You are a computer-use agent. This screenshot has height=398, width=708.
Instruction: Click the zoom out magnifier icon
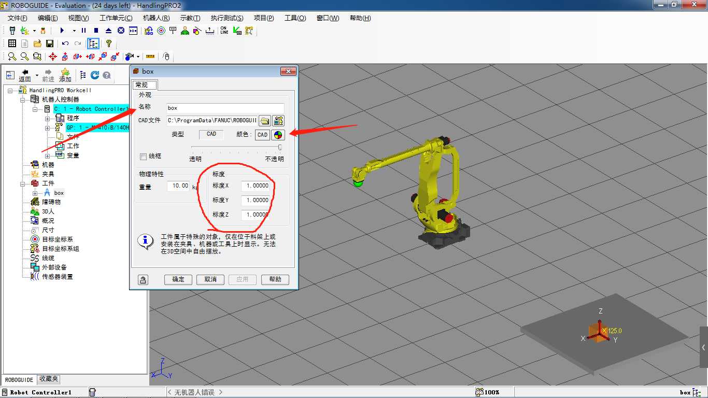coord(24,56)
